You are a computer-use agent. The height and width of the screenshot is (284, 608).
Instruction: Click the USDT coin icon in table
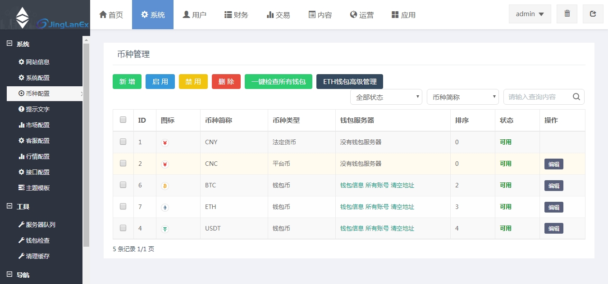[165, 229]
